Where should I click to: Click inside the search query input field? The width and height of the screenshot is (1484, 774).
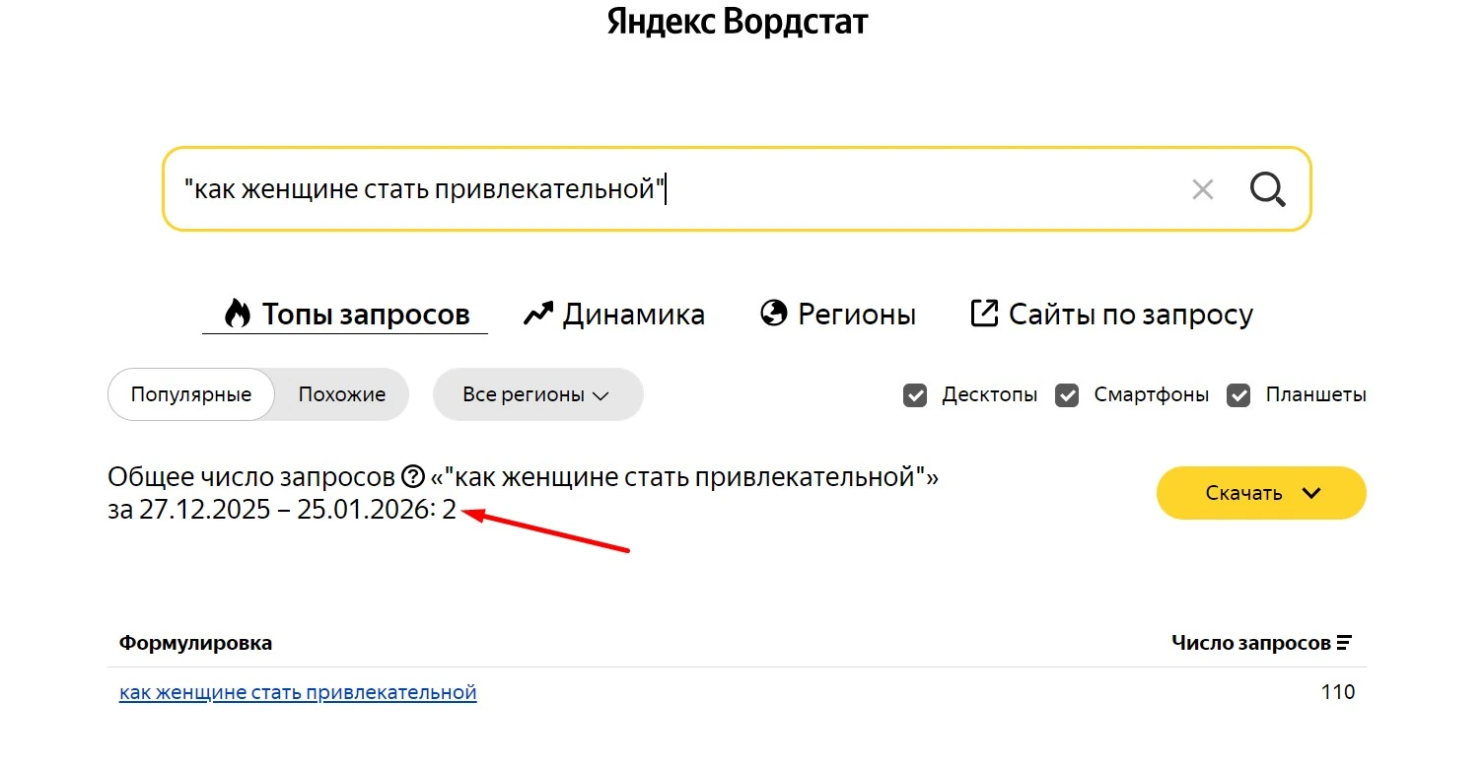[592, 189]
